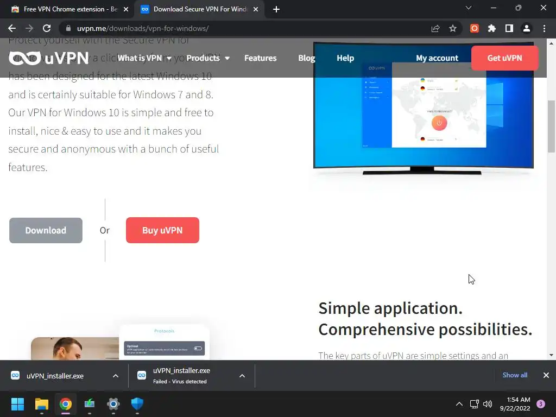Click the Chrome taskbar icon
556x417 pixels.
pos(66,404)
